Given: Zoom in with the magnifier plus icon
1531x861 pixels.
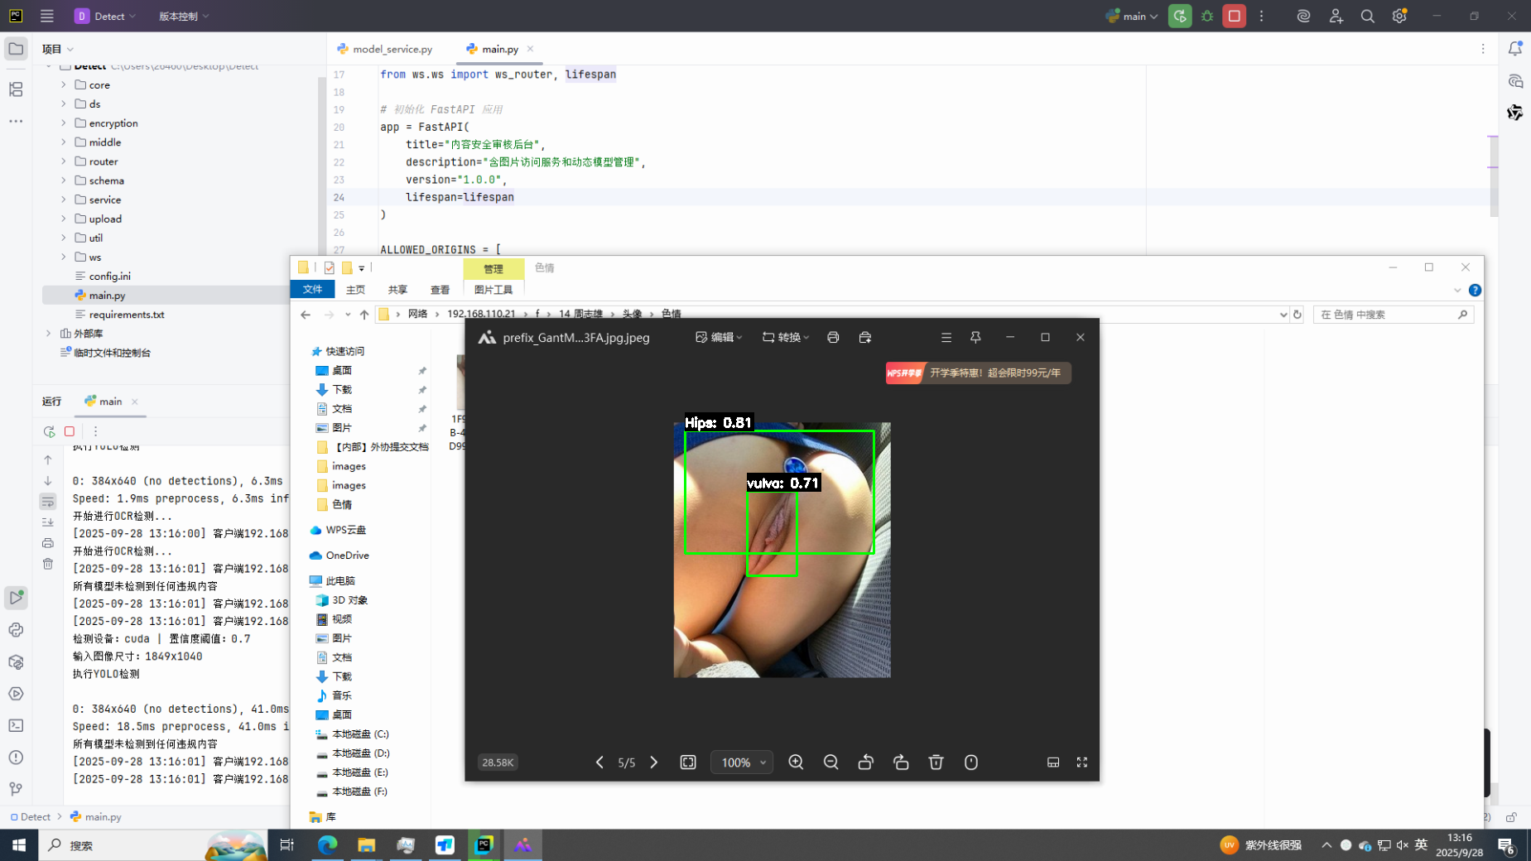Looking at the screenshot, I should [796, 762].
